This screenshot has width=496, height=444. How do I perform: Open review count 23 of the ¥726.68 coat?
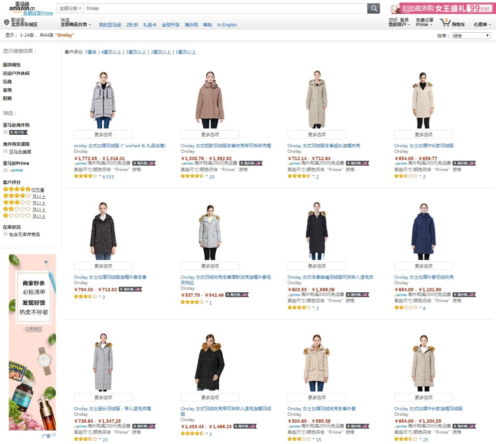coord(105,439)
